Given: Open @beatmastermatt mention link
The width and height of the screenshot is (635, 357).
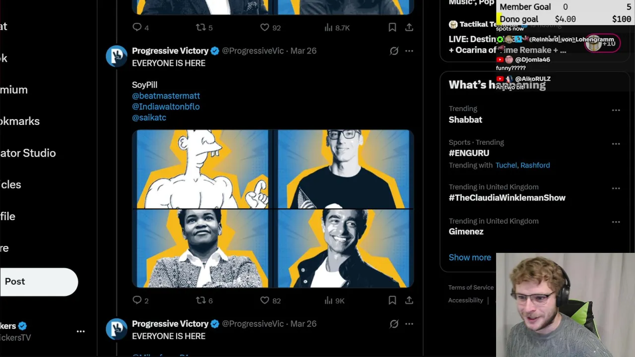Looking at the screenshot, I should [166, 96].
